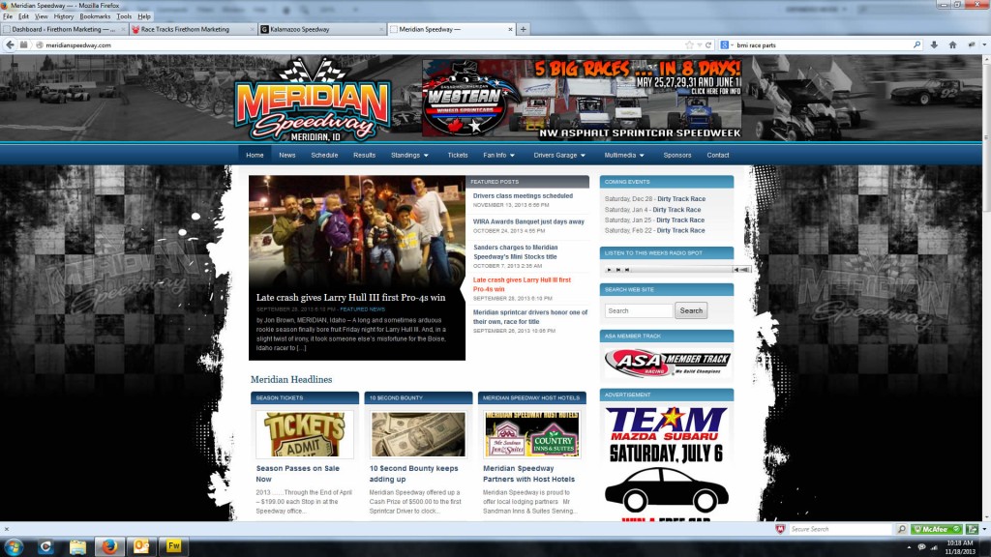Screen dimensions: 991x557
Task: Play the weekly radio spot
Action: (610, 270)
